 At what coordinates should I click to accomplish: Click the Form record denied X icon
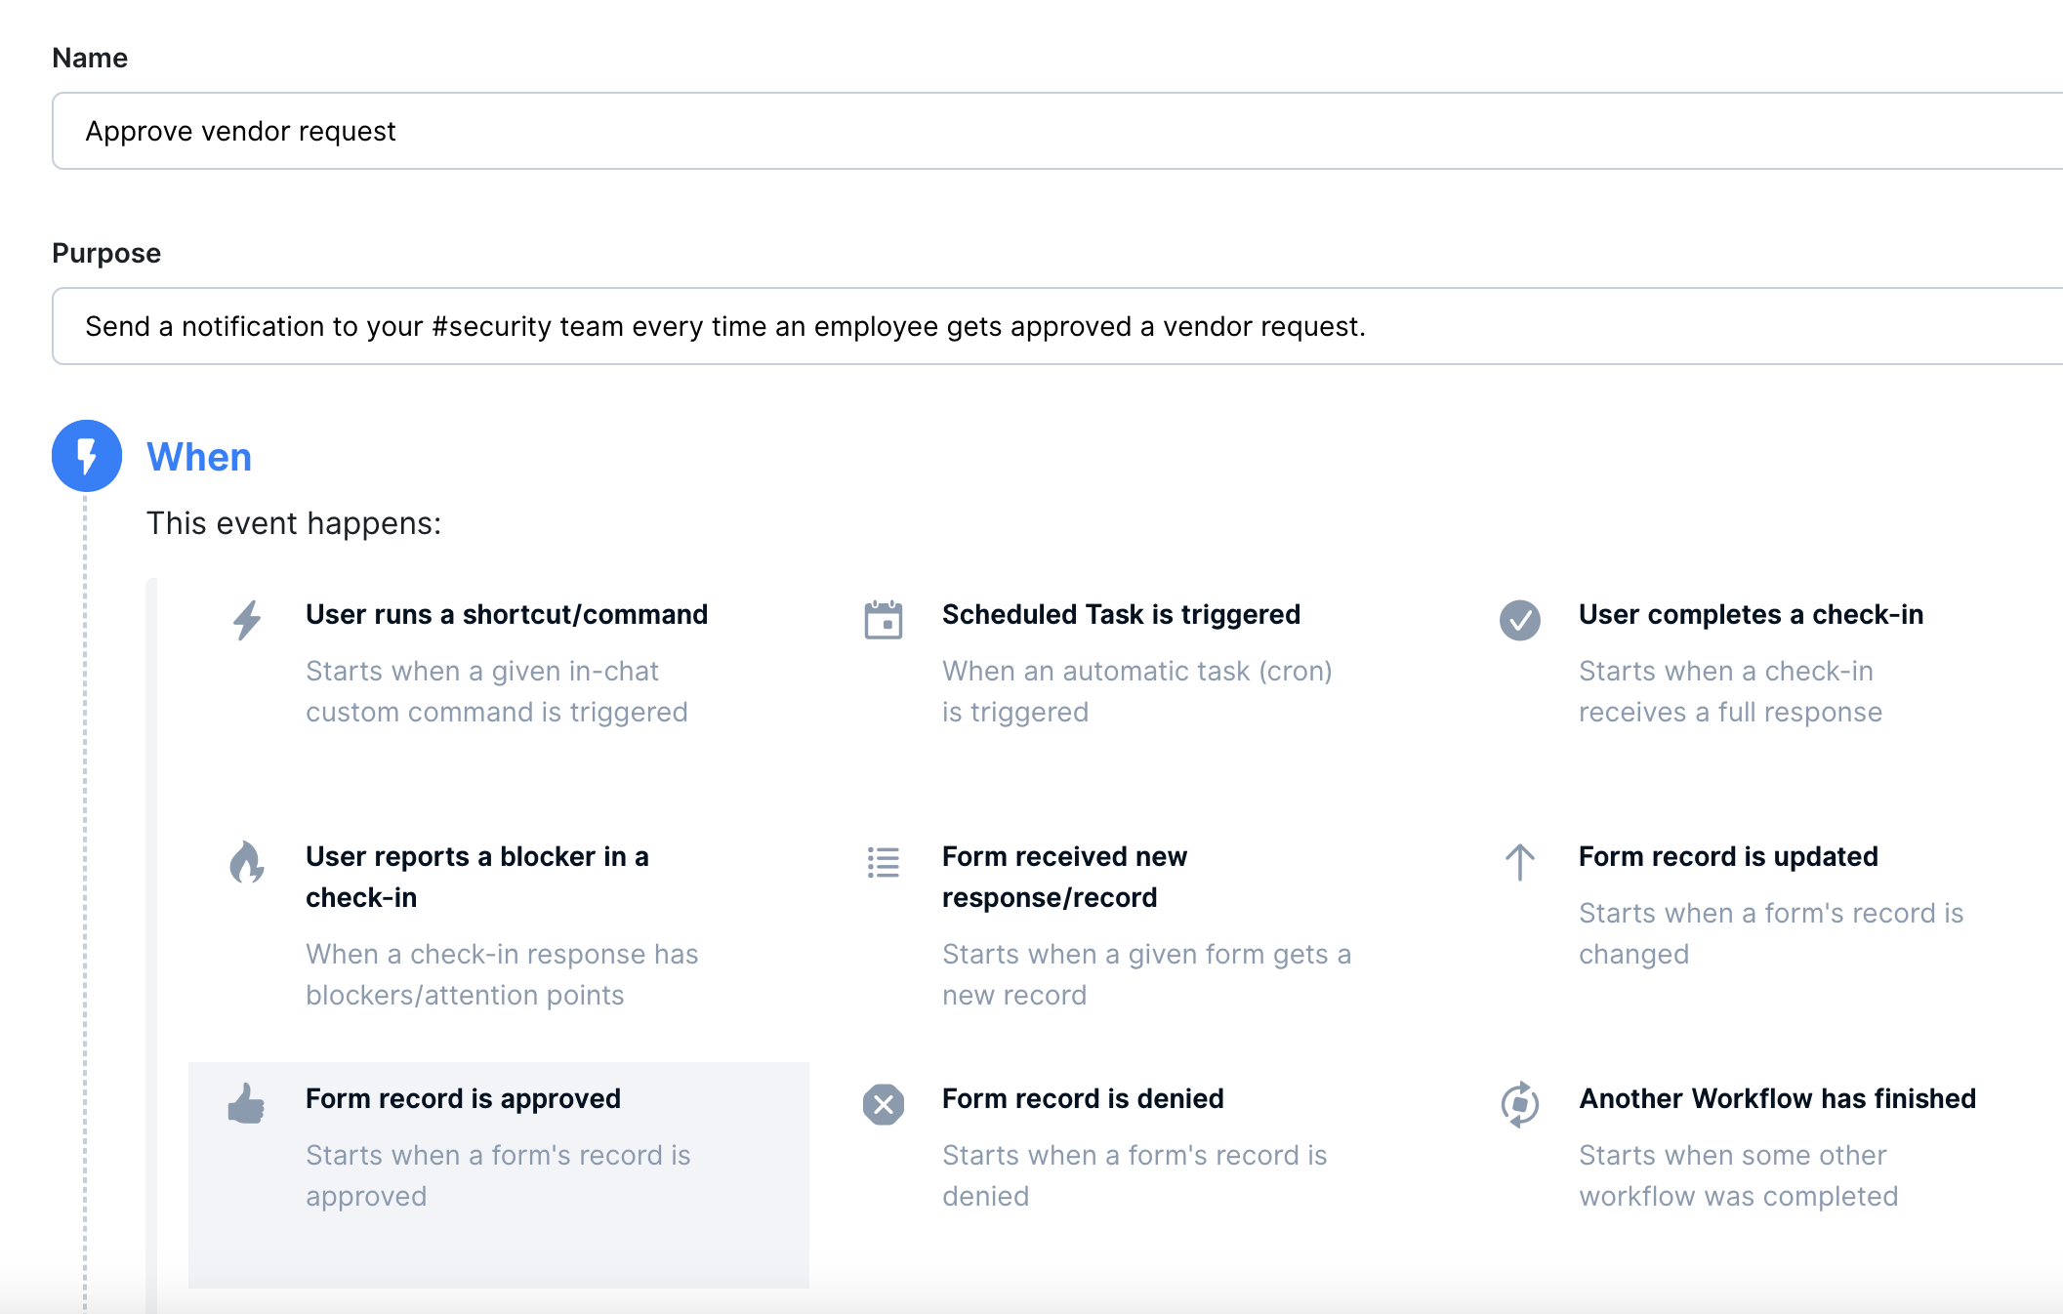point(884,1104)
